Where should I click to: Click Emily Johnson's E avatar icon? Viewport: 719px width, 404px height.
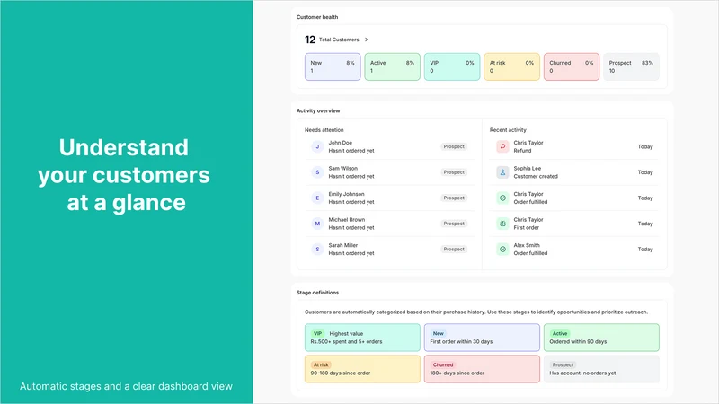tap(317, 198)
